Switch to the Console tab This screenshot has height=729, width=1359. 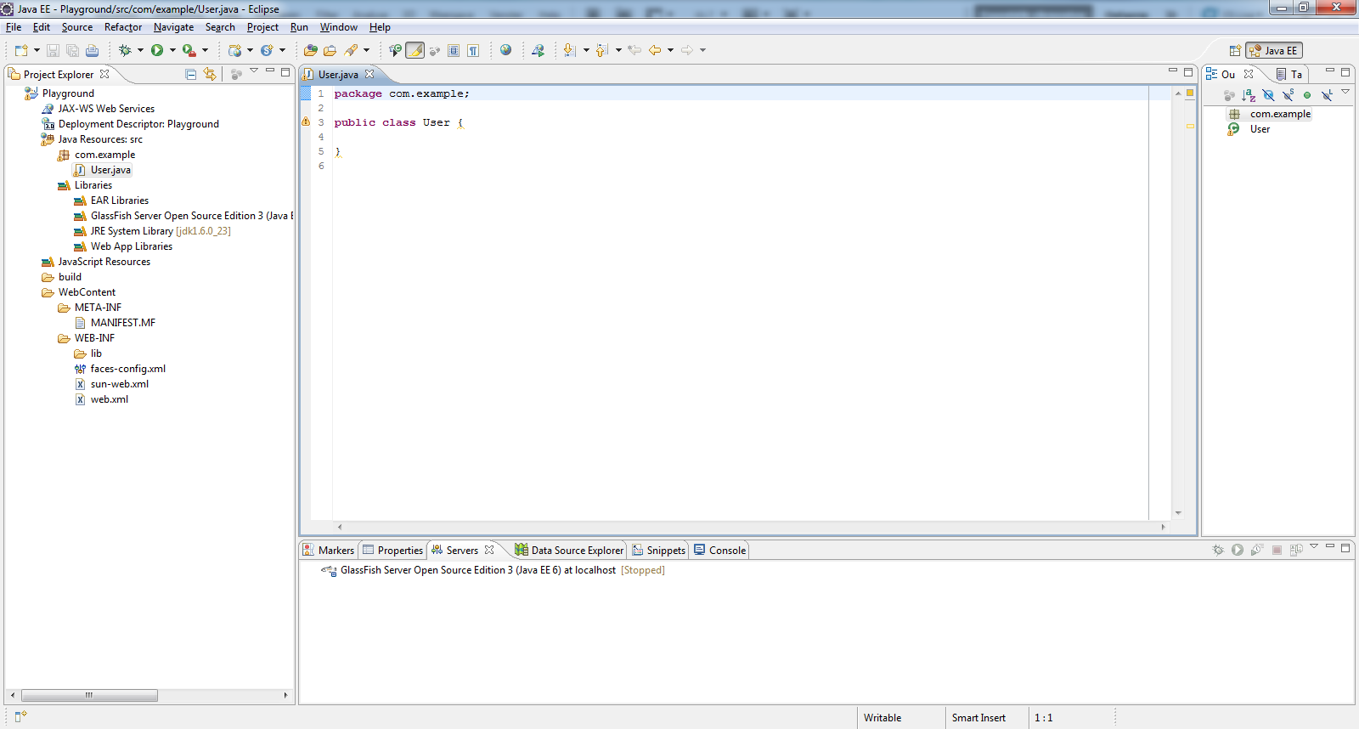tap(720, 551)
